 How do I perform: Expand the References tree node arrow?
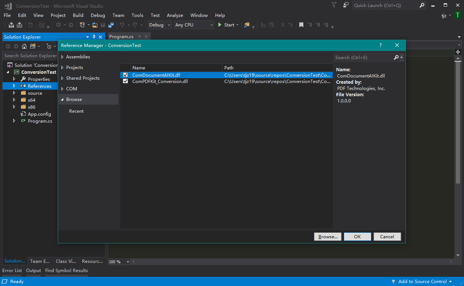click(14, 86)
